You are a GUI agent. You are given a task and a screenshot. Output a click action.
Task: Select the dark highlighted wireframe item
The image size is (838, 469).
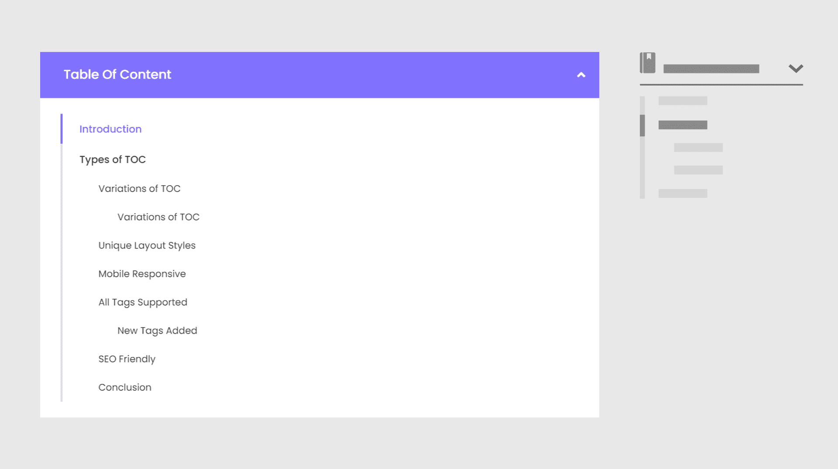coord(683,125)
